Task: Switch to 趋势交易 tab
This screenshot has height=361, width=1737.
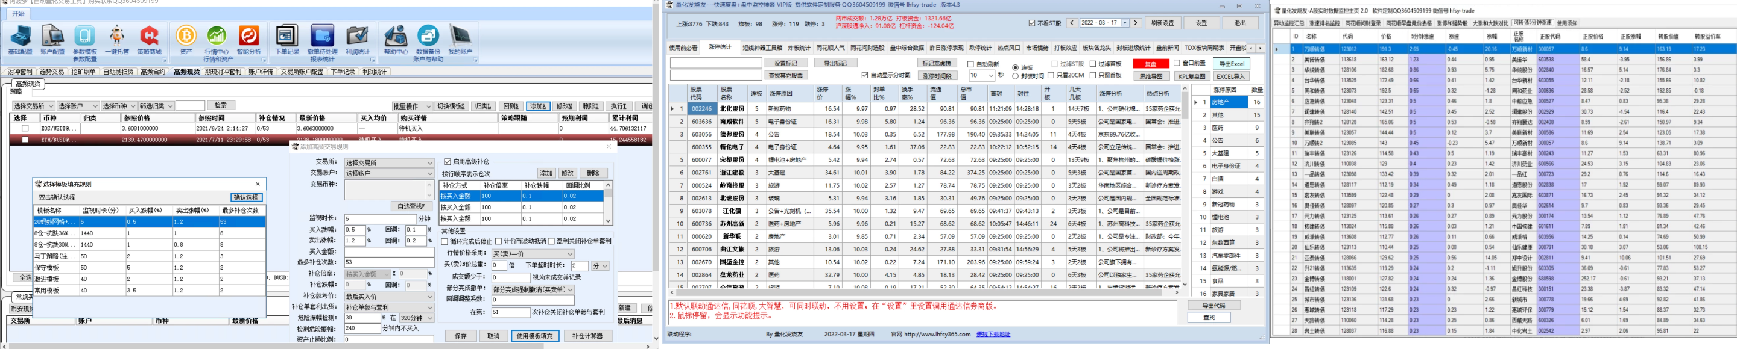Action: click(x=52, y=72)
